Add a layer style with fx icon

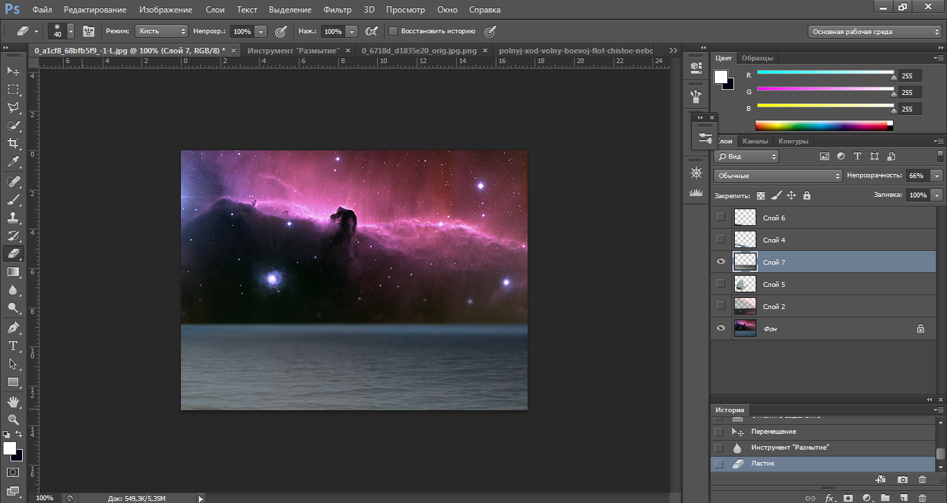(x=828, y=497)
